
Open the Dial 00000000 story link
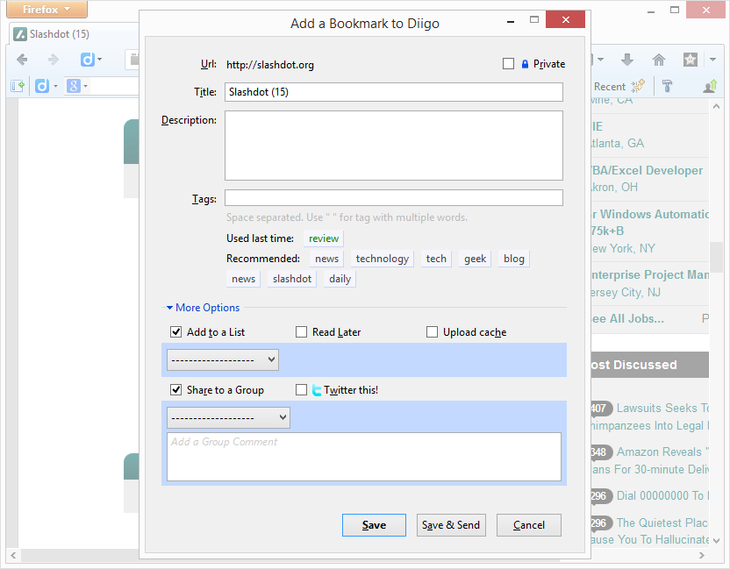[x=662, y=495]
